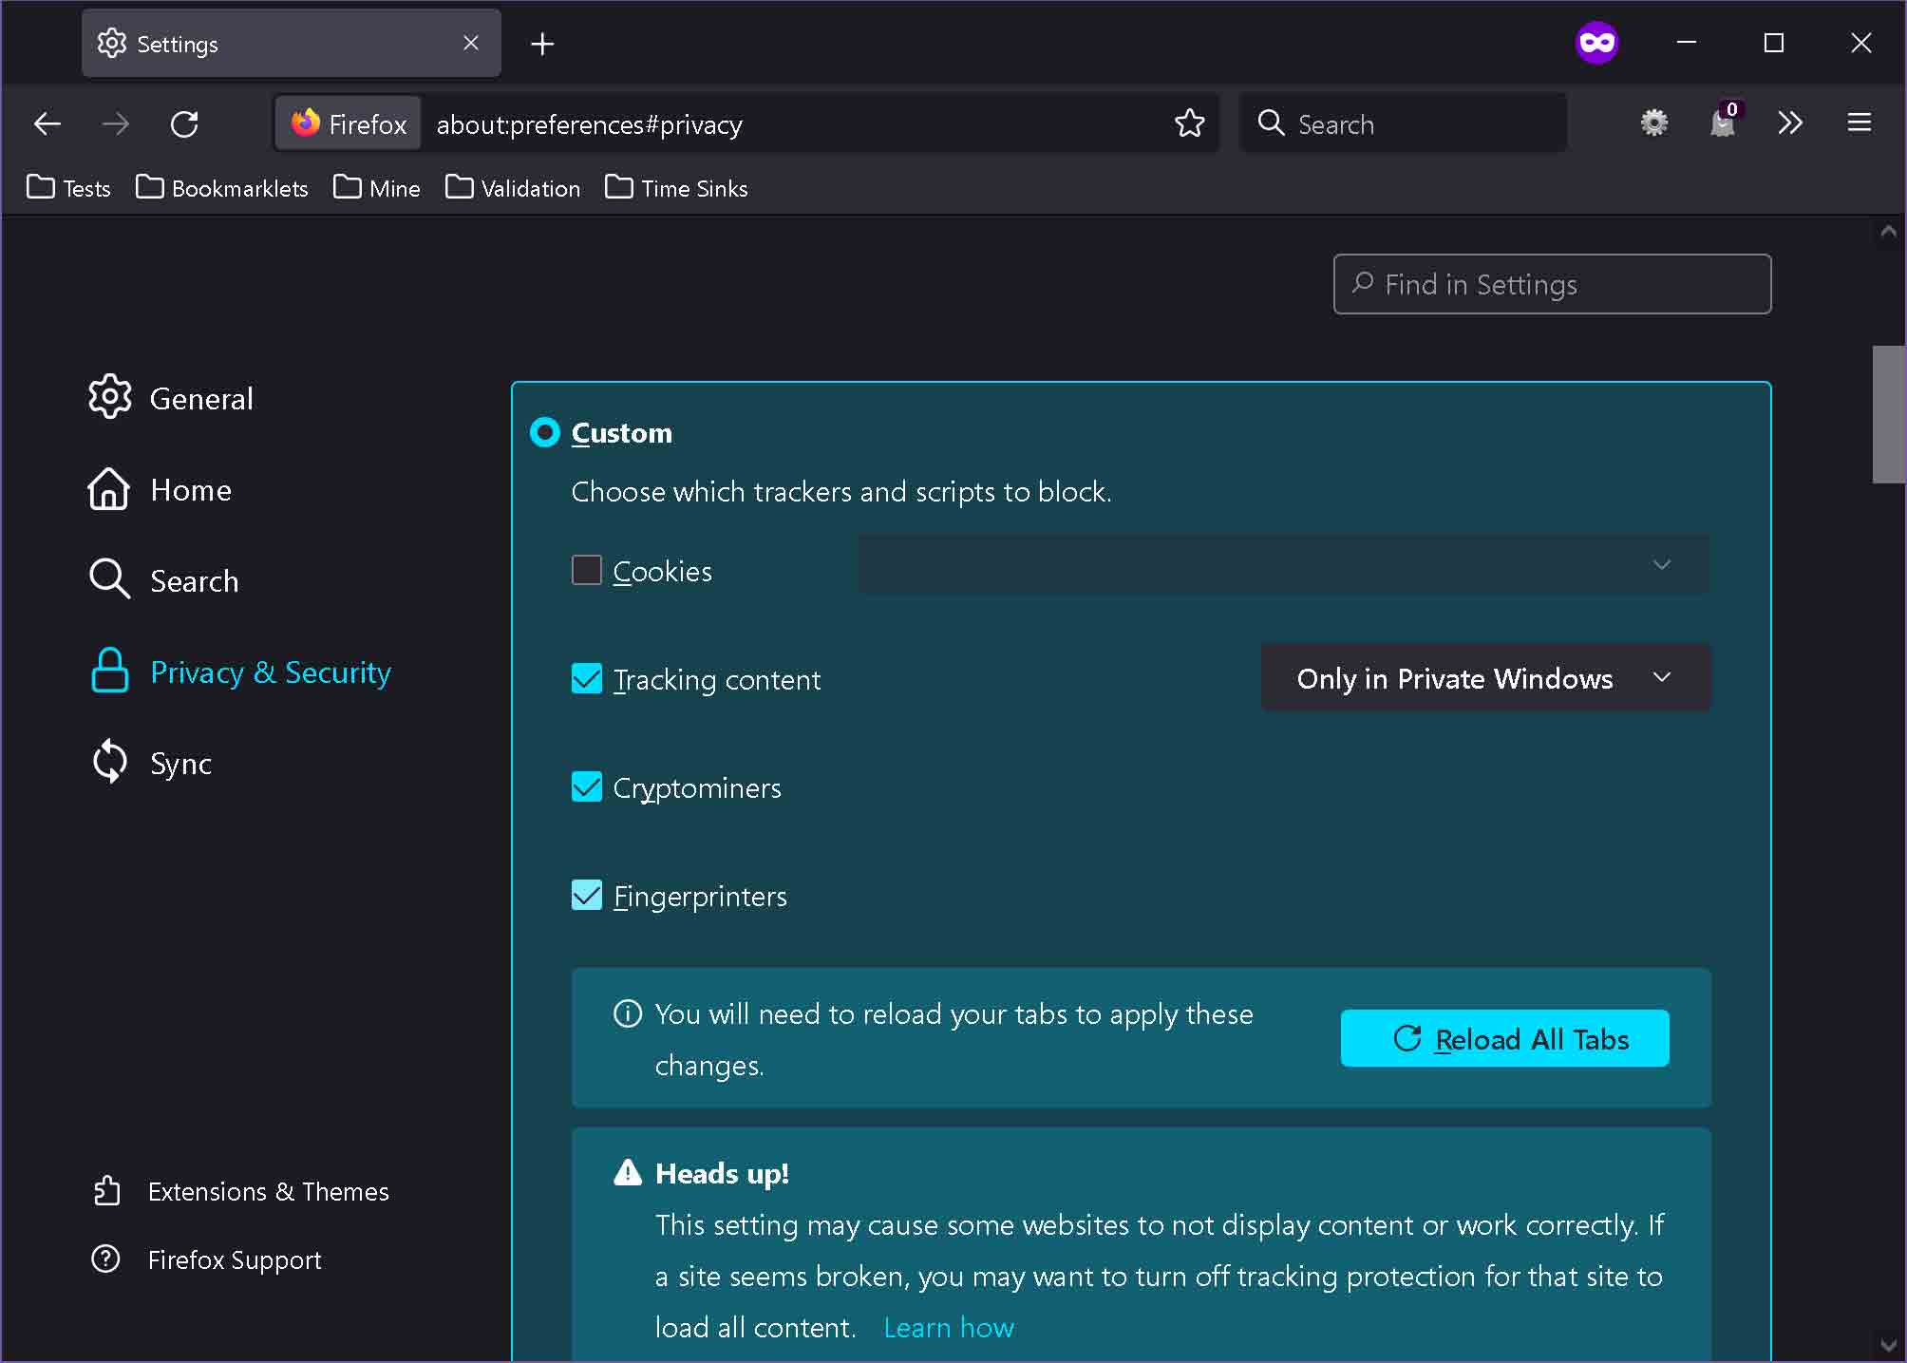Click the Extensions & Themes puzzle icon

[106, 1191]
